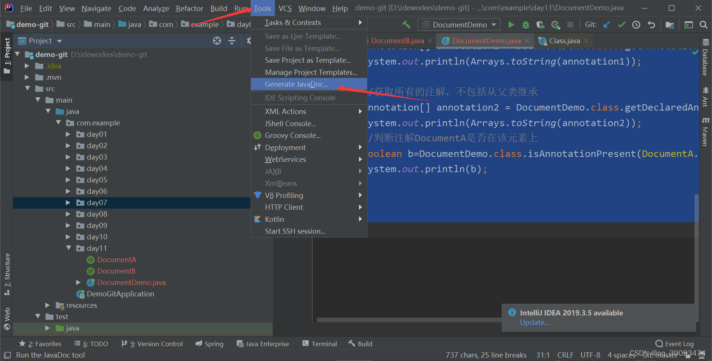Open the Spring tool window
This screenshot has width=712, height=361.
point(209,344)
